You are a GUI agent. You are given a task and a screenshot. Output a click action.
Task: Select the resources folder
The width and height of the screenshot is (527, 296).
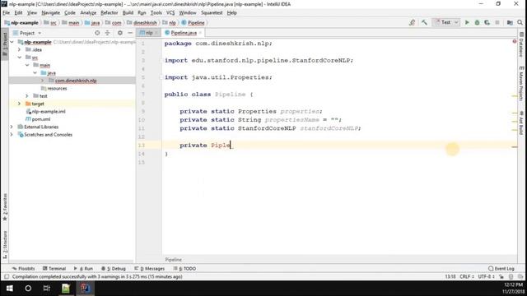tap(57, 88)
